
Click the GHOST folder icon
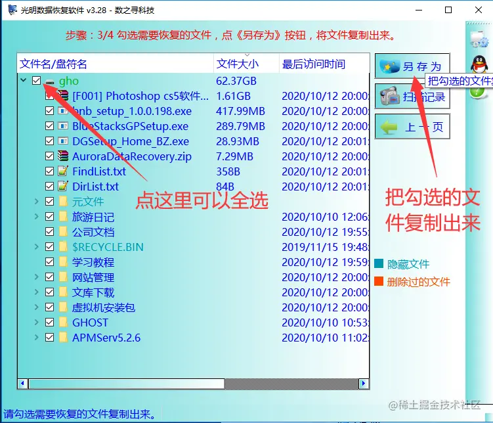click(63, 322)
